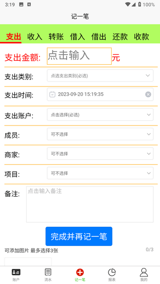Viewport: 160px width, 284px height.
Task: Expand the 成员 dropdown
Action: point(100,134)
